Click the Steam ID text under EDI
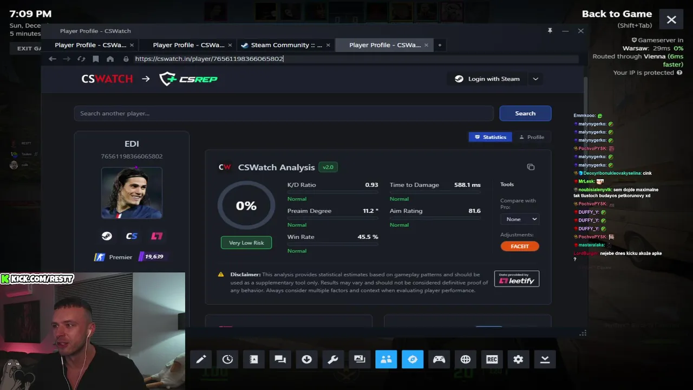Viewport: 693px width, 390px height. coord(132,157)
